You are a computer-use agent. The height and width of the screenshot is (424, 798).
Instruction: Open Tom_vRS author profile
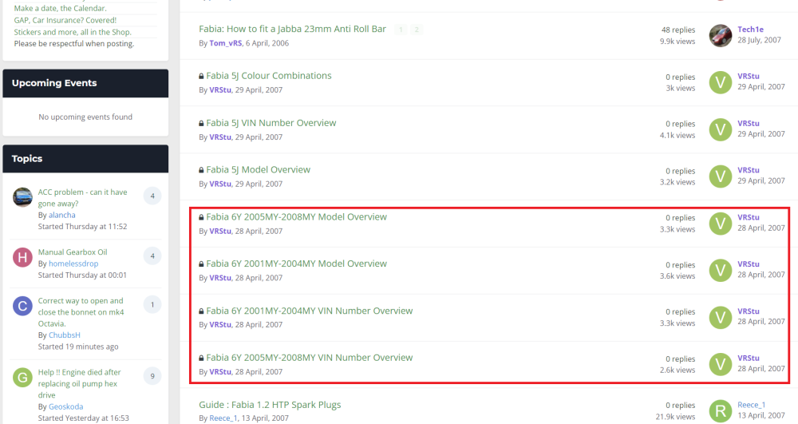pos(226,43)
